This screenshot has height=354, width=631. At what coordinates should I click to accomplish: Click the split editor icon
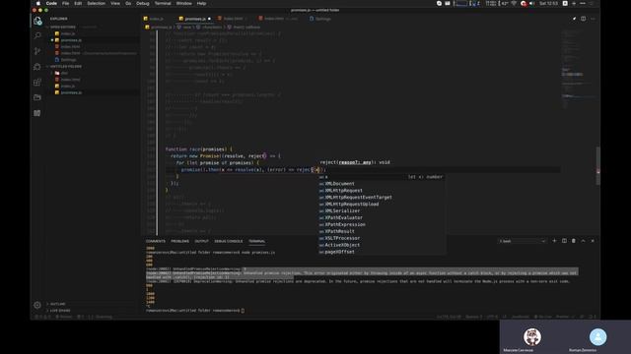point(583,19)
